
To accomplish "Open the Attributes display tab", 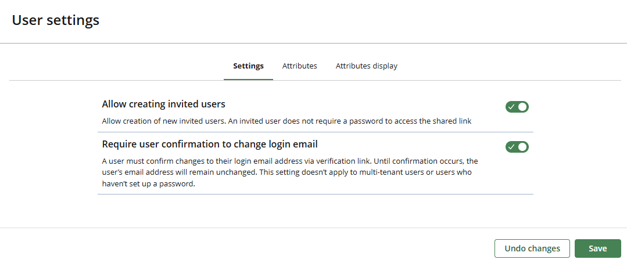I will point(366,66).
